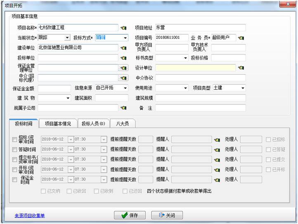Open lookup icon beside 建设单位 field
The image size is (298, 224).
(x=123, y=48)
